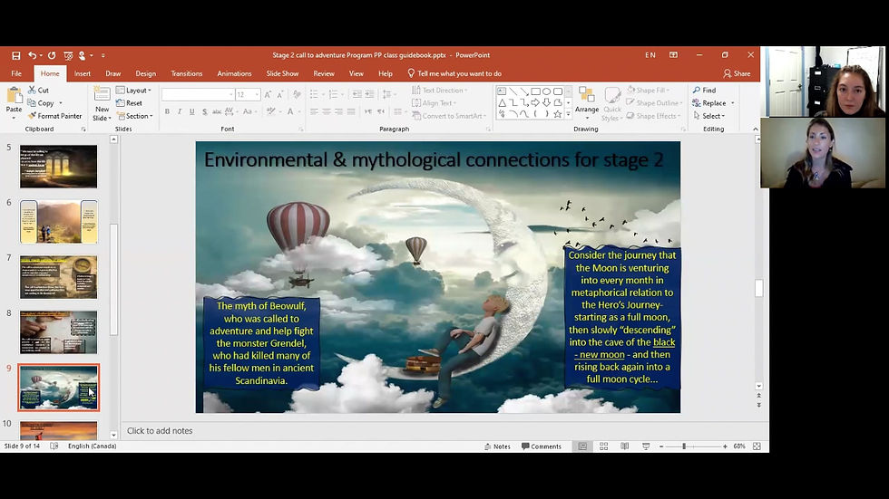Click the Cut scissors icon

(x=32, y=91)
